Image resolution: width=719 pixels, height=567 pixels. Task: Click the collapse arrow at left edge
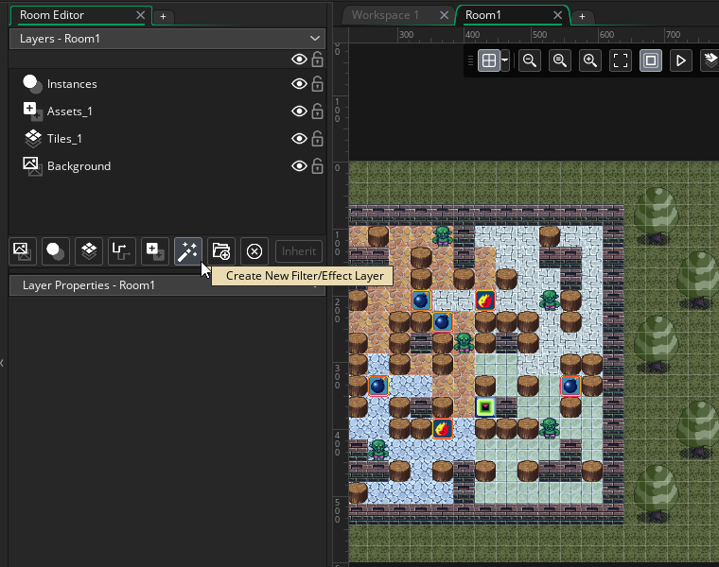point(2,363)
